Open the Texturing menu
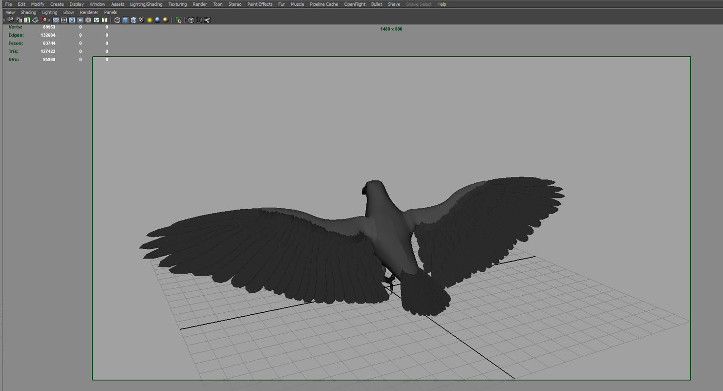Viewport: 723px width, 391px height. 177,4
